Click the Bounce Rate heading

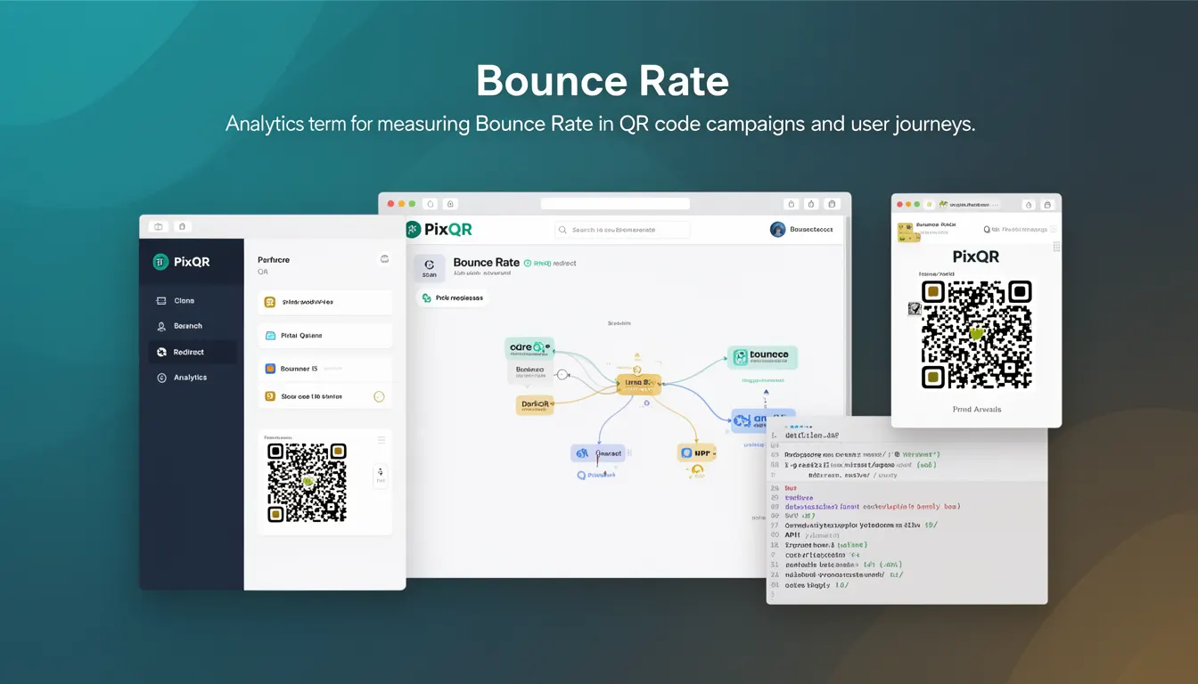click(486, 263)
